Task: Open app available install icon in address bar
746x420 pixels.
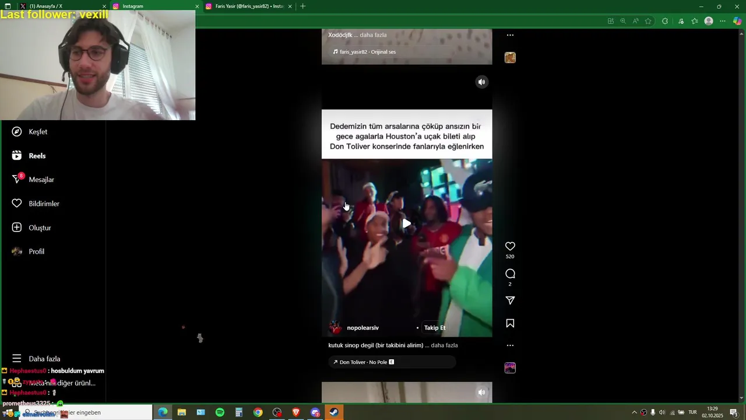Action: pos(610,21)
